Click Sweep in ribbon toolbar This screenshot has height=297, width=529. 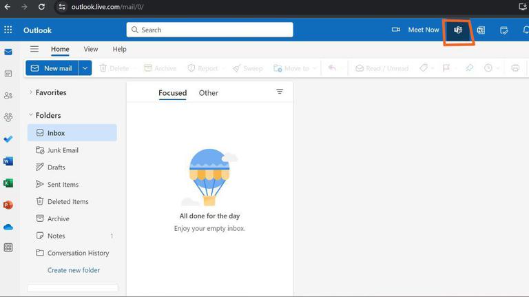click(x=248, y=68)
